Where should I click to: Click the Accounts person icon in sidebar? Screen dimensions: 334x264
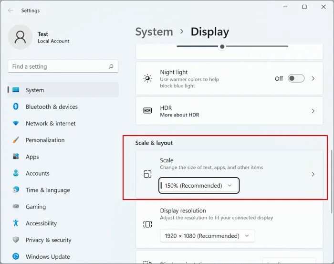coord(16,173)
